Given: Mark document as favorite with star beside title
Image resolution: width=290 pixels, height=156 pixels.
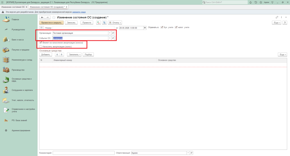Looking at the screenshot, I should pos(54,17).
